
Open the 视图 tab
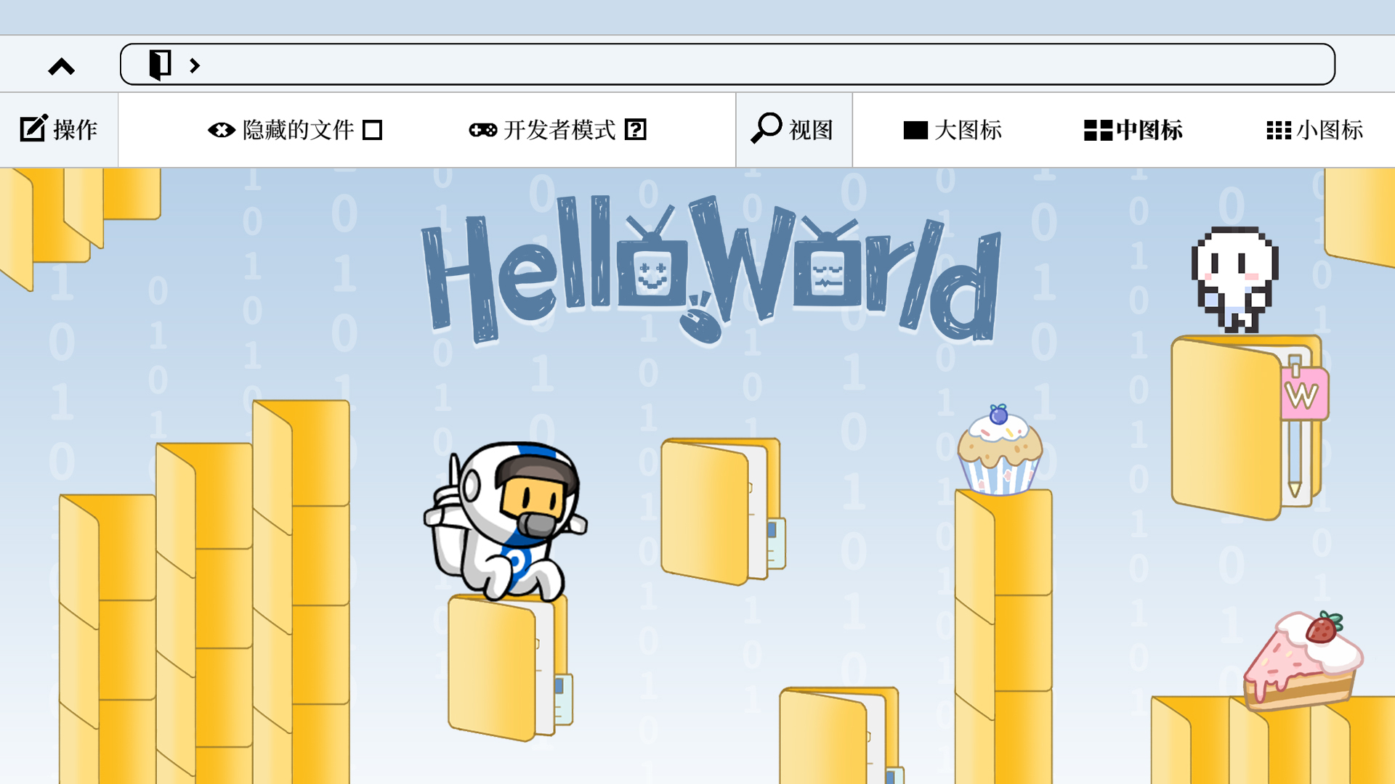click(x=793, y=130)
